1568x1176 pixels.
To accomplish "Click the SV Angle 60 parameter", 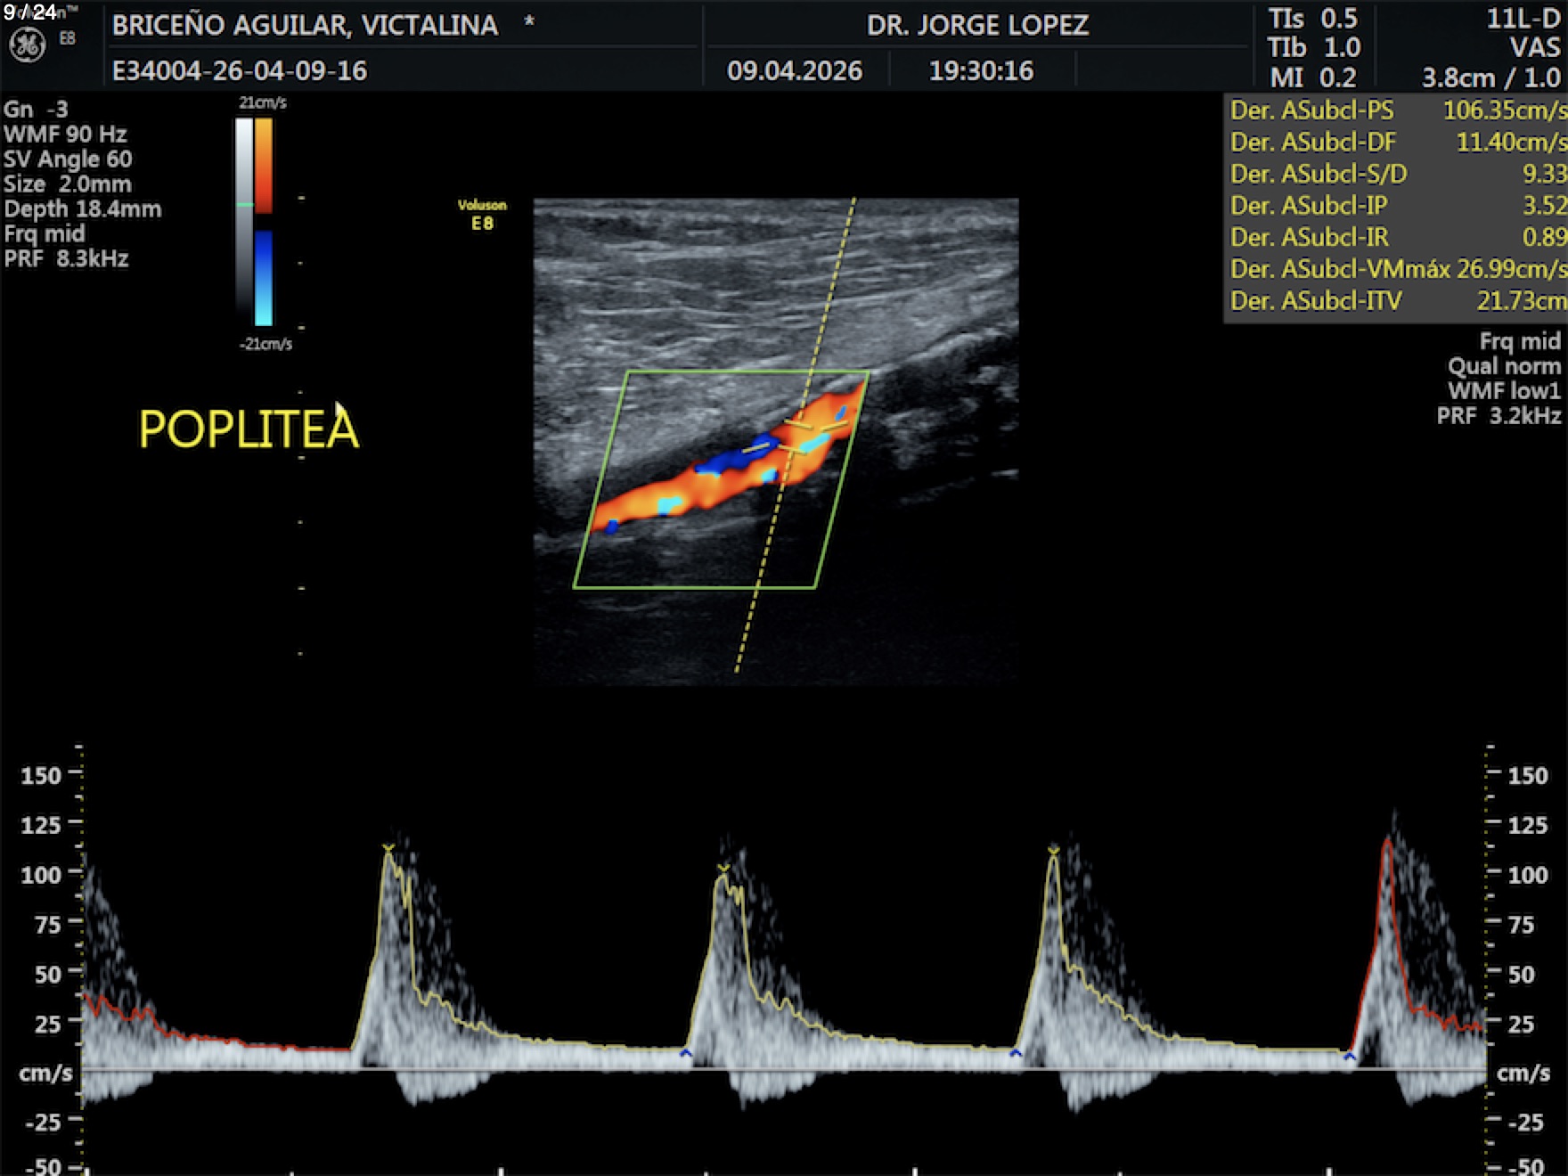I will pyautogui.click(x=68, y=159).
